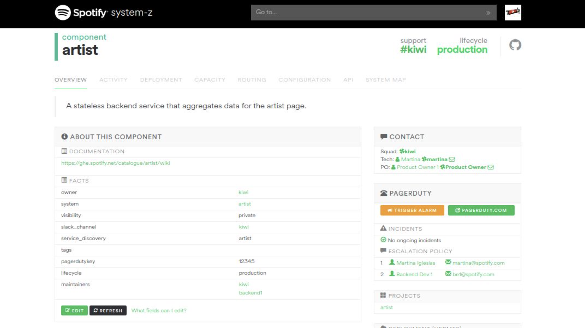Click the GitHub octocat icon
This screenshot has width=585, height=328.
[515, 45]
